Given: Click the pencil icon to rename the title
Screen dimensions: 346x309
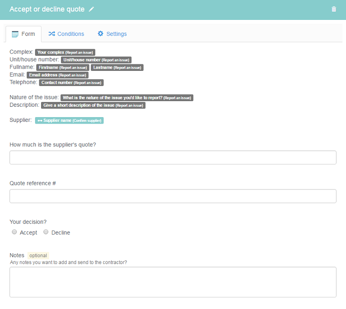Looking at the screenshot, I should coord(91,9).
